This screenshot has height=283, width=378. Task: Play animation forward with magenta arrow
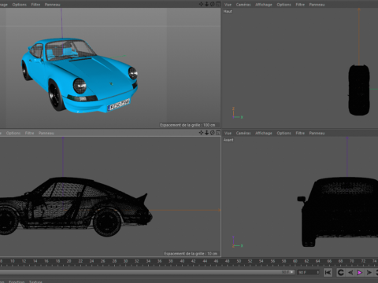(x=360, y=273)
